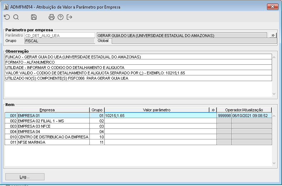Click the empty Global field
The image size is (282, 186).
click(x=194, y=41)
